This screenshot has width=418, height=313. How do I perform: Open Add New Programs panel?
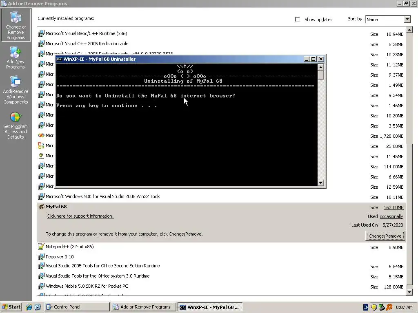tap(16, 58)
